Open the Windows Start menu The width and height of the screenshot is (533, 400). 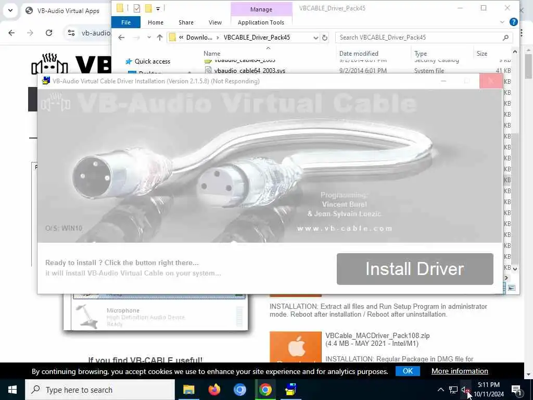pyautogui.click(x=12, y=390)
